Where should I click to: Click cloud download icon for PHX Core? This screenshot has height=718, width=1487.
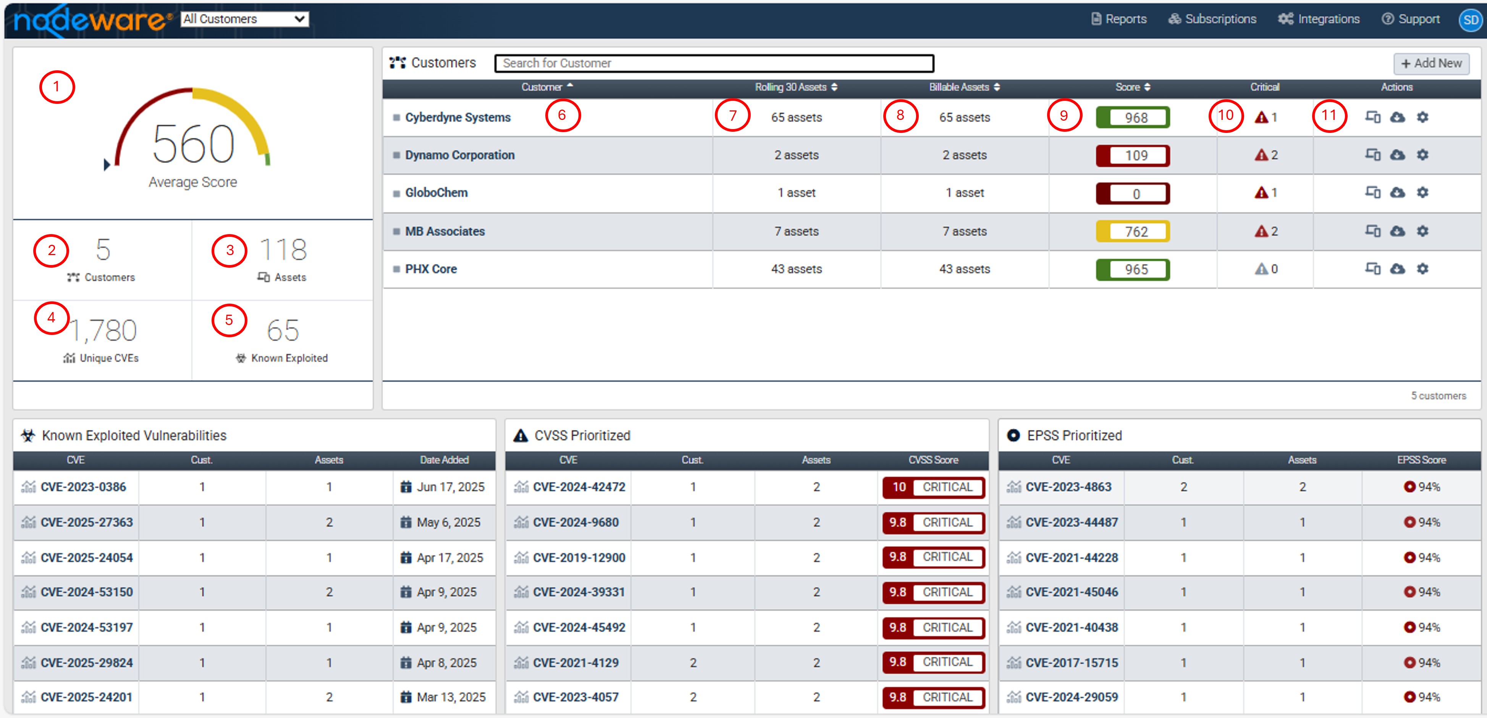1397,268
